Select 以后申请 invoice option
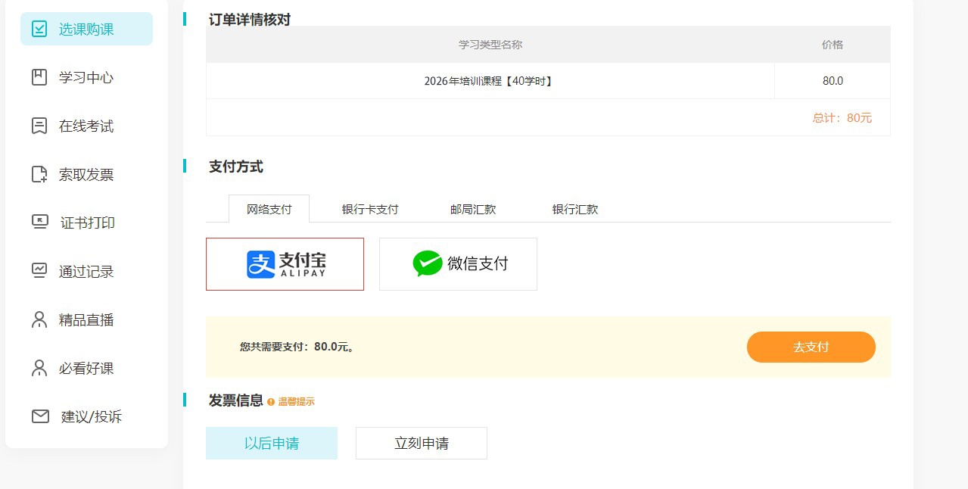The width and height of the screenshot is (968, 489). tap(272, 444)
